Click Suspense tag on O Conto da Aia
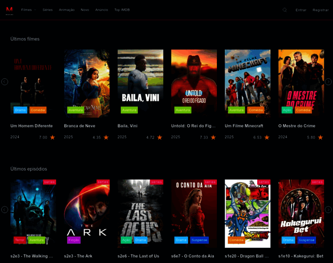 tap(199, 240)
